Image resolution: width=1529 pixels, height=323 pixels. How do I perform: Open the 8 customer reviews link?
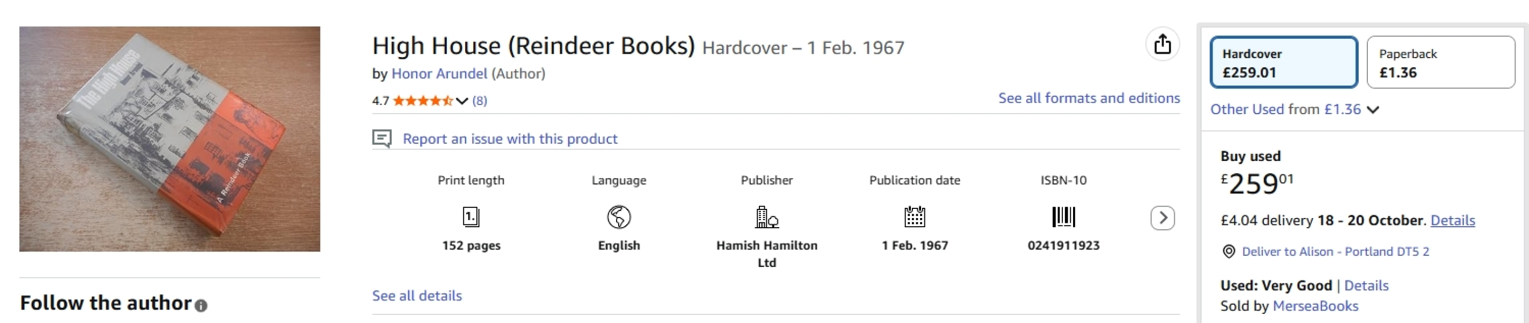[480, 101]
